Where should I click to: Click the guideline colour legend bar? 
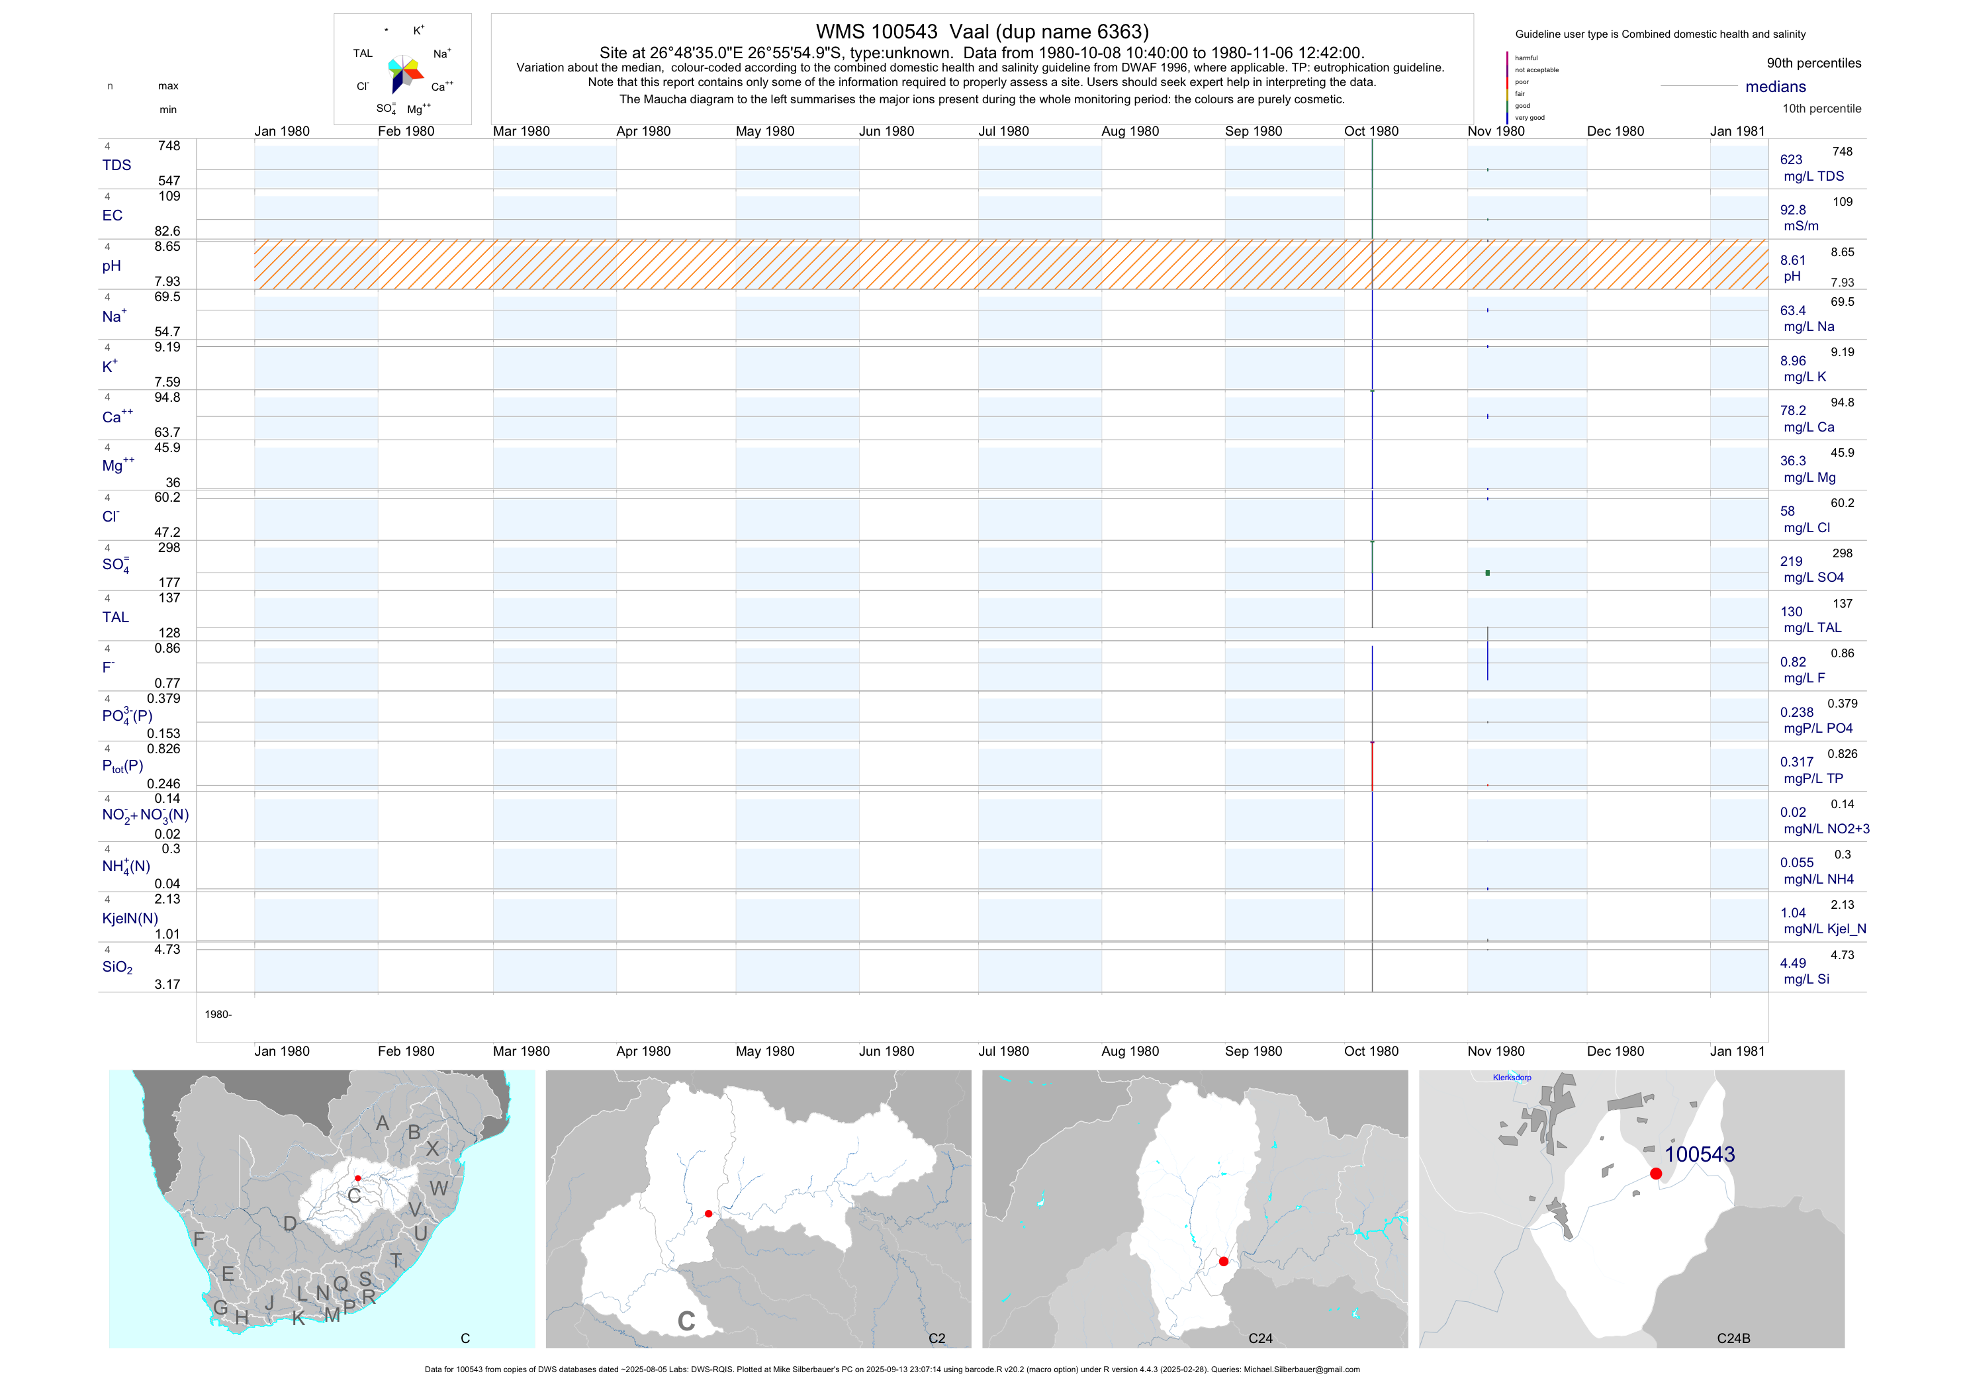pyautogui.click(x=1507, y=87)
